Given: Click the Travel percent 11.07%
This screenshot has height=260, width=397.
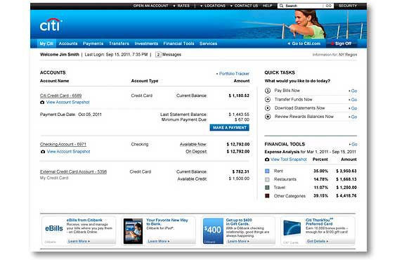Looking at the screenshot, I should [321, 188].
